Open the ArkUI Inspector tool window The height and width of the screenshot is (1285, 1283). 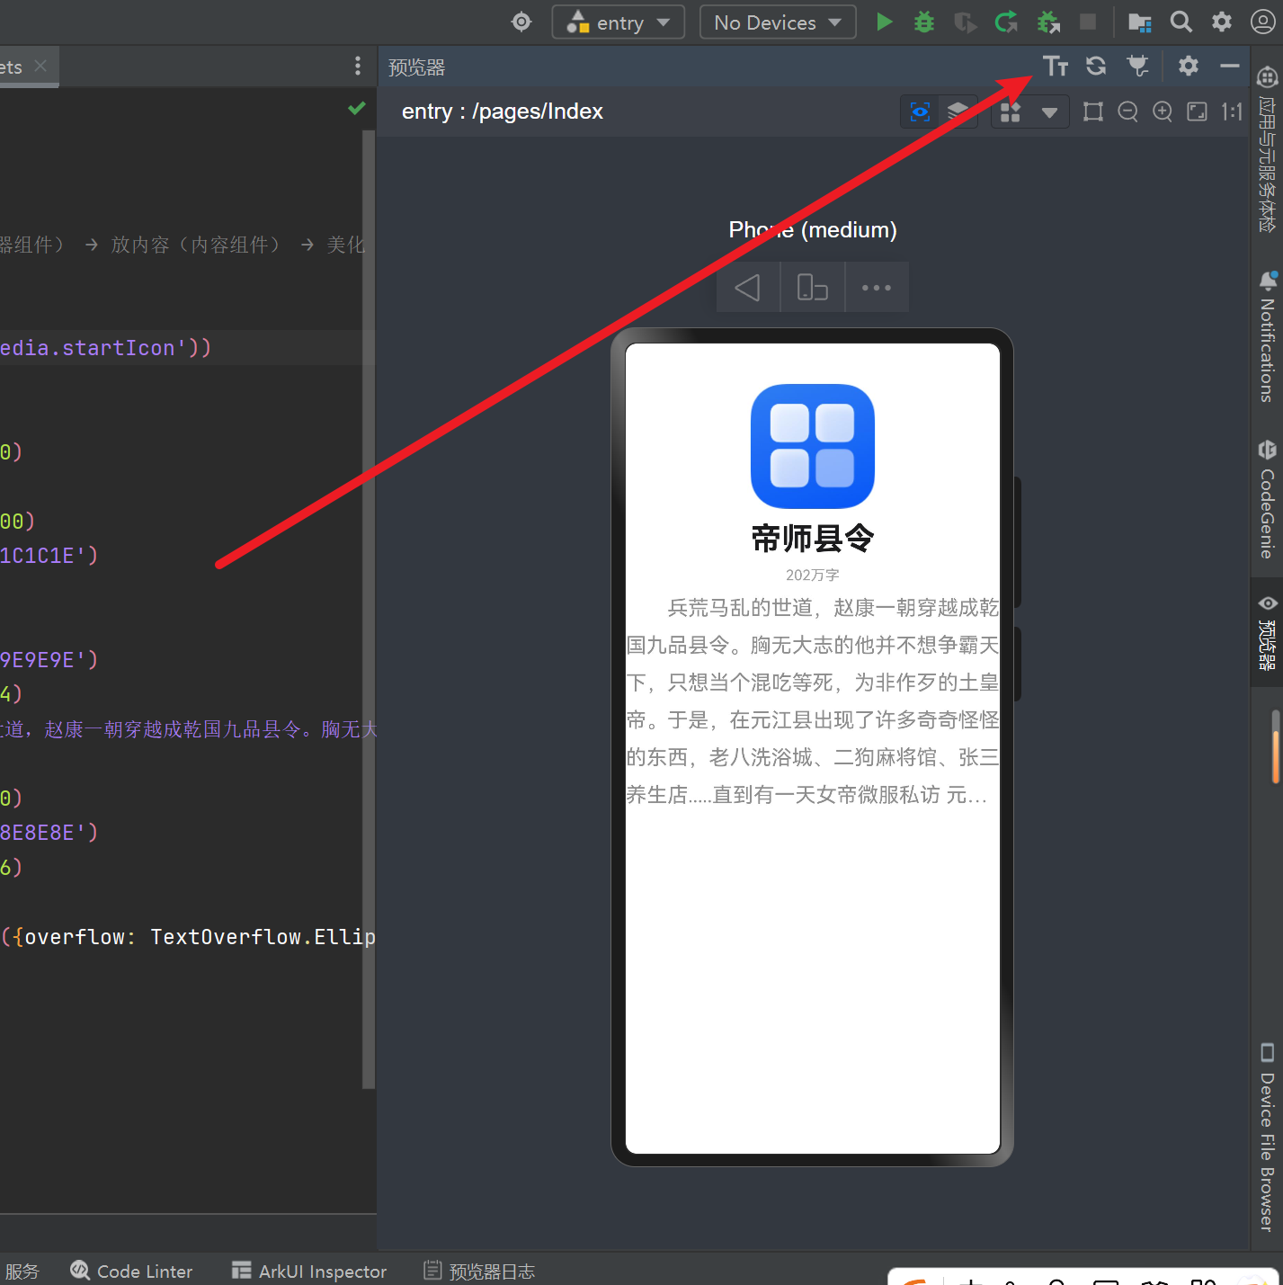pos(309,1271)
